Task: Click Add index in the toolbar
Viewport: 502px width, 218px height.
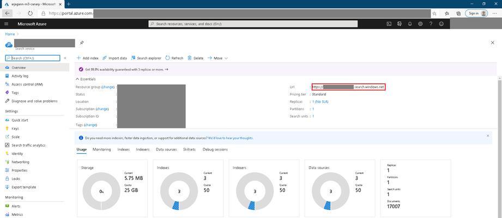Action: click(x=87, y=58)
